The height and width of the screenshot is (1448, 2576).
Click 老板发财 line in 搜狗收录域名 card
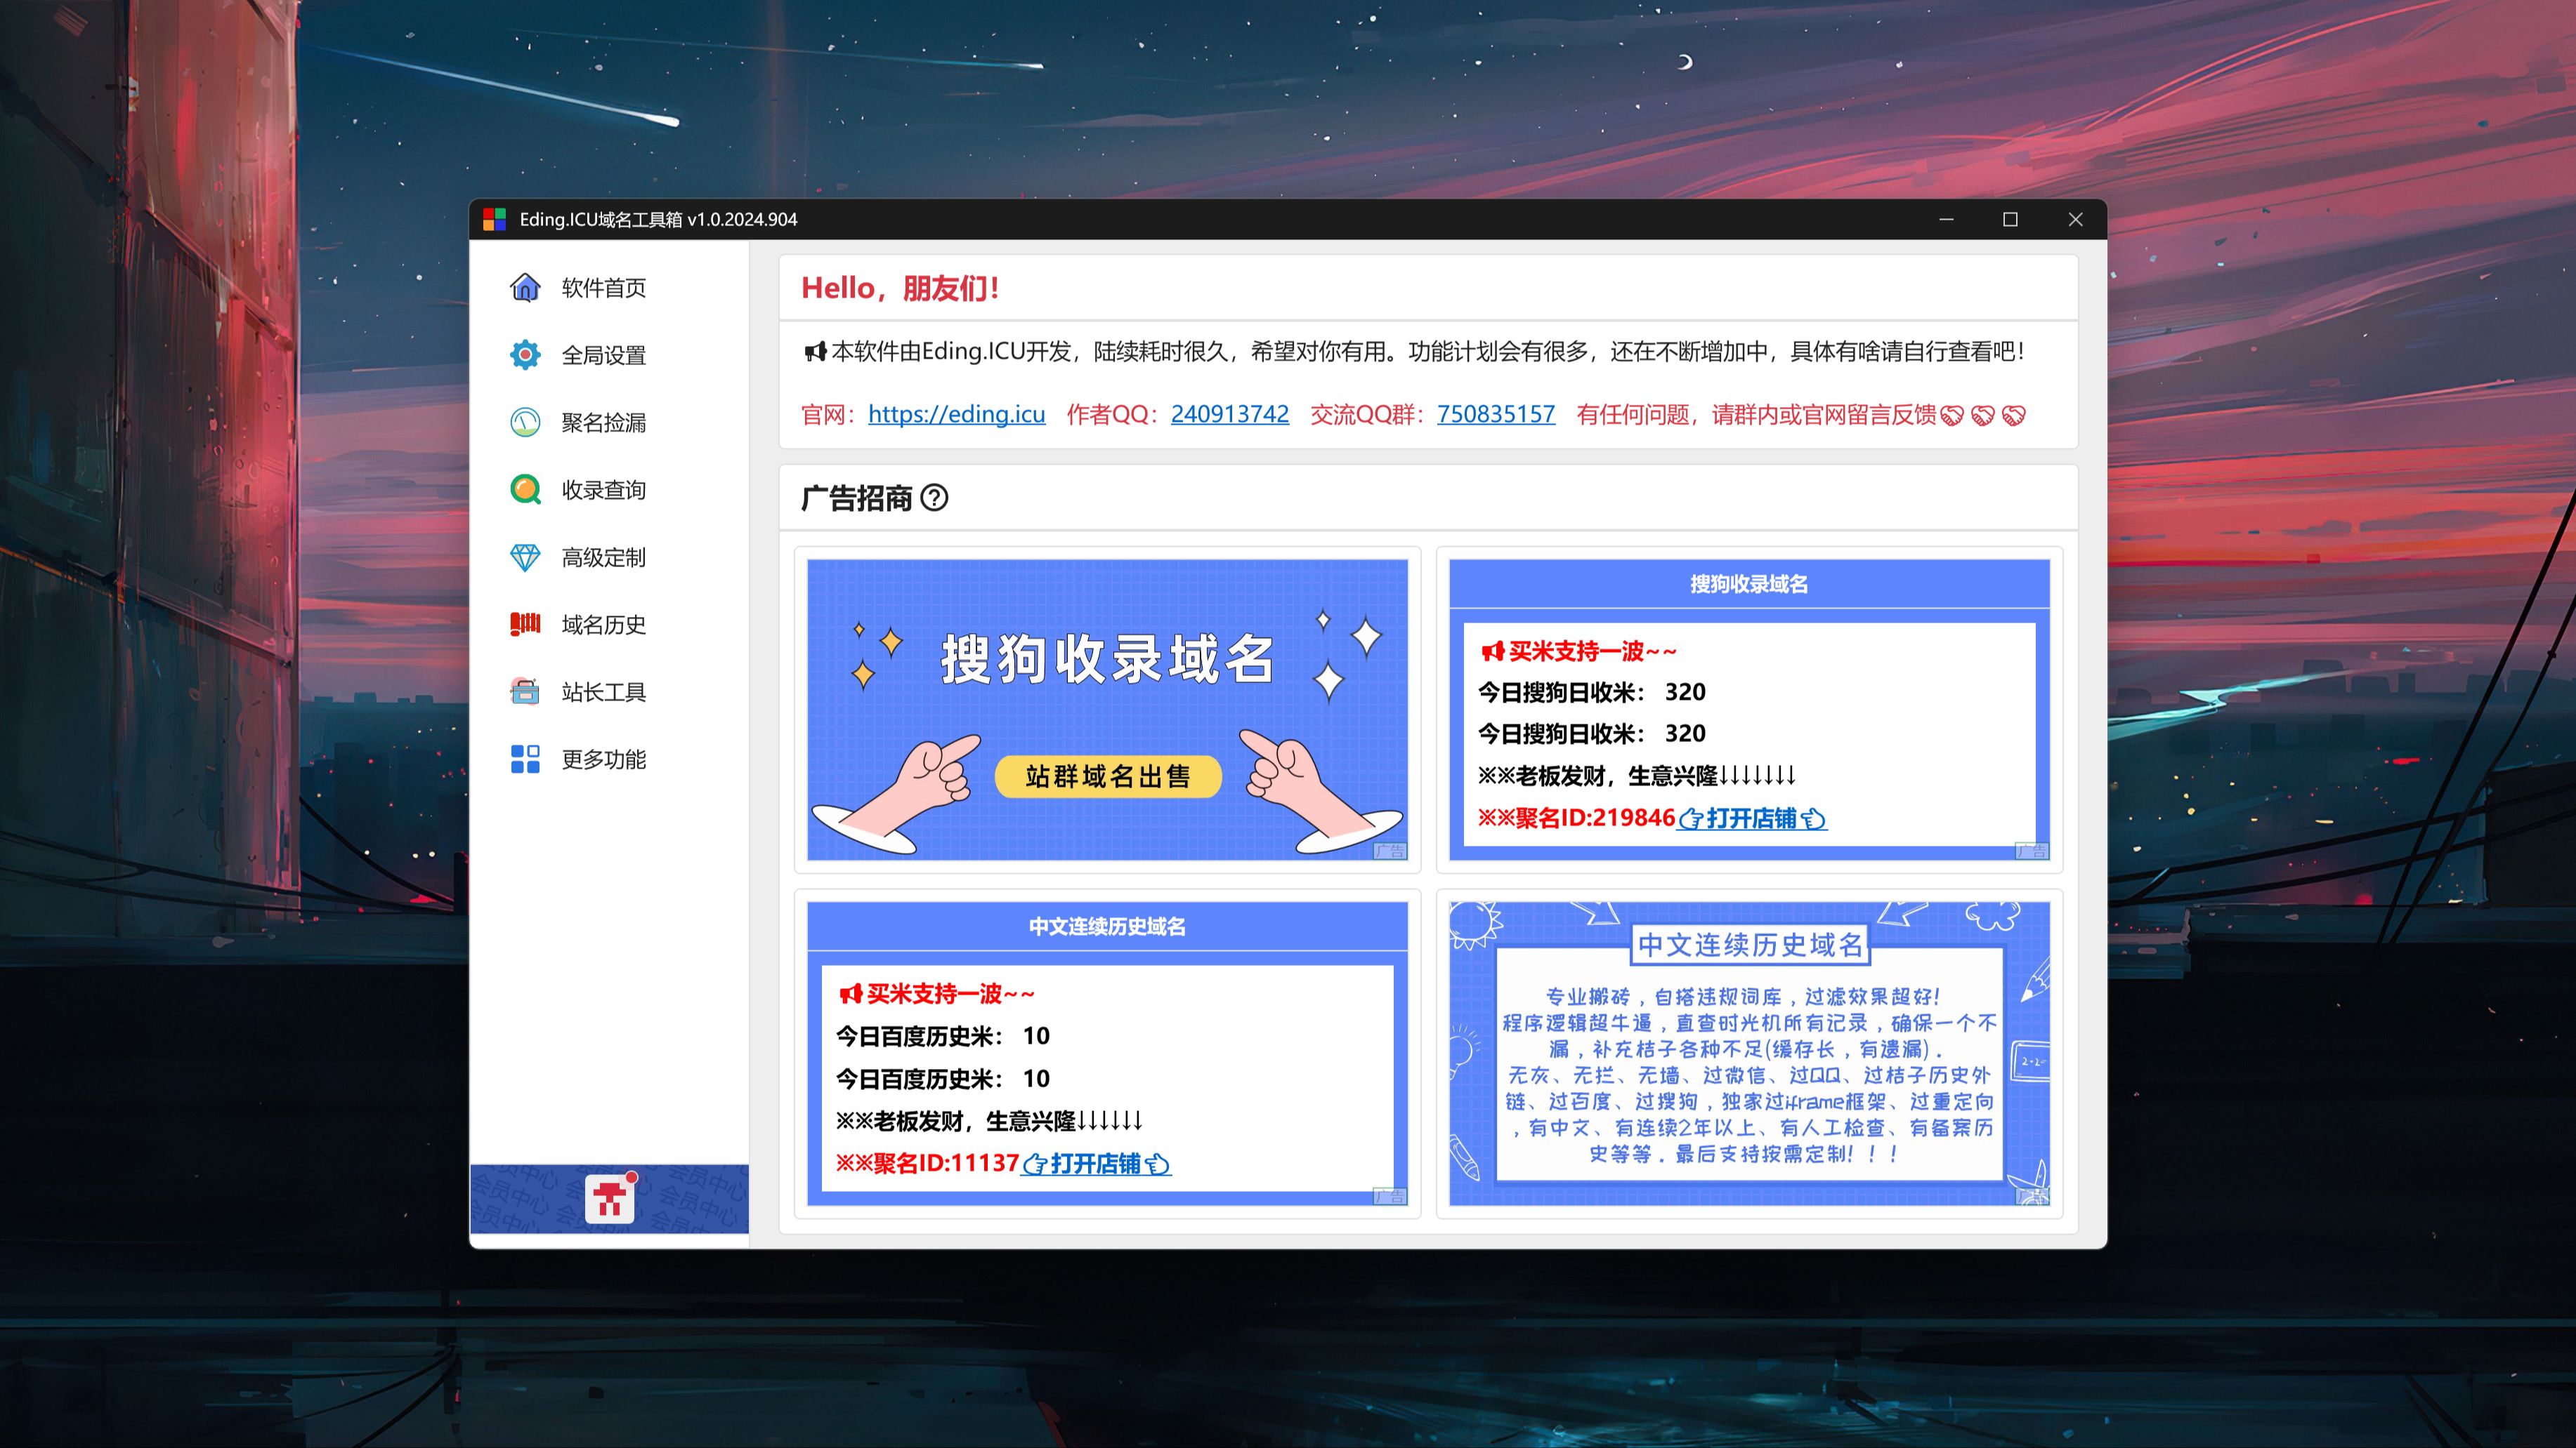click(x=1637, y=776)
